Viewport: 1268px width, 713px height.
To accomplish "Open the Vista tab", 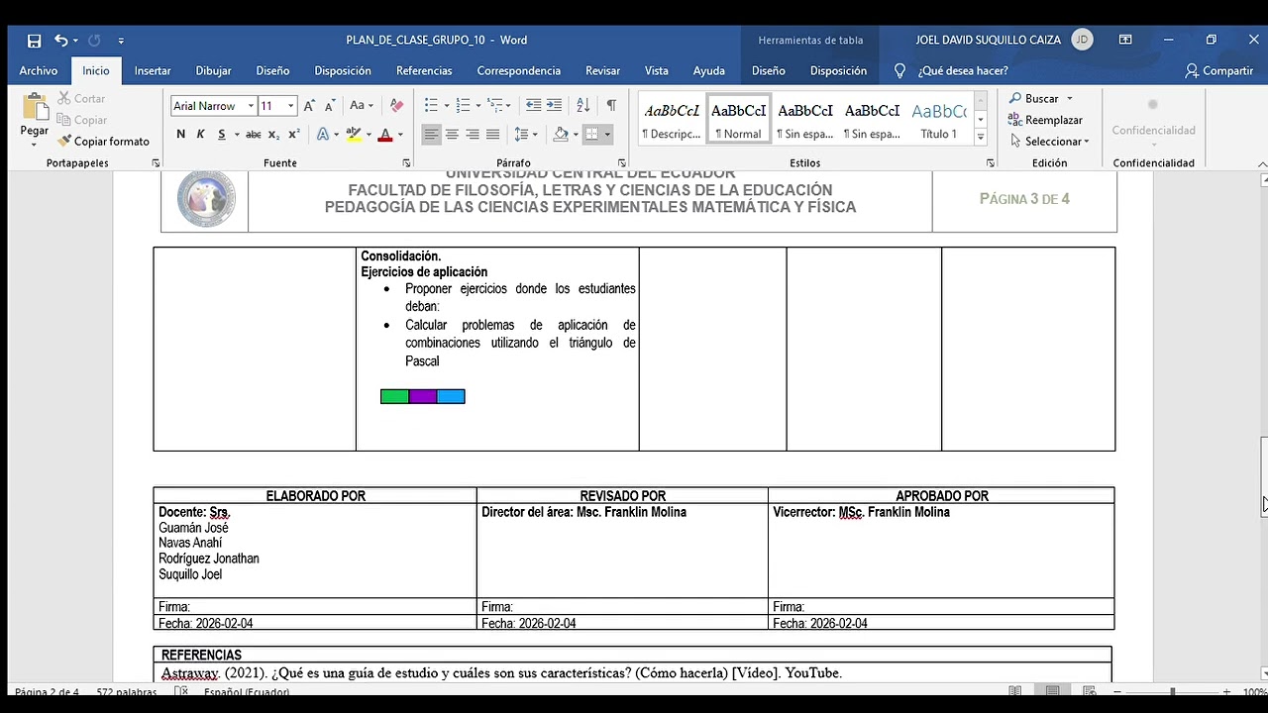I will [x=656, y=70].
